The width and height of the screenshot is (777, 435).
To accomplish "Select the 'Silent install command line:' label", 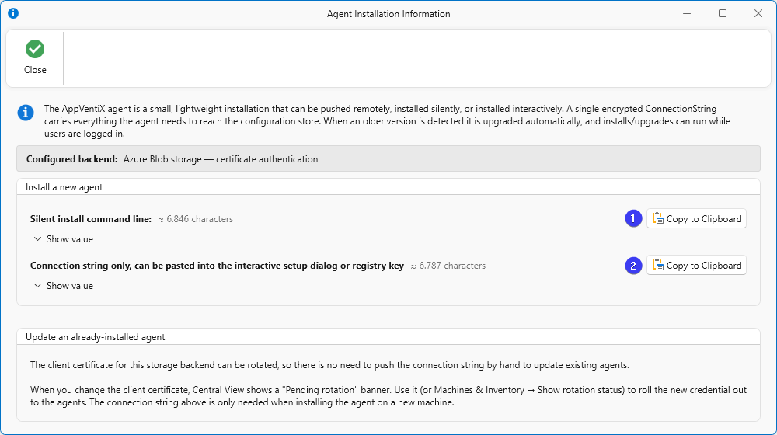I will pyautogui.click(x=91, y=218).
